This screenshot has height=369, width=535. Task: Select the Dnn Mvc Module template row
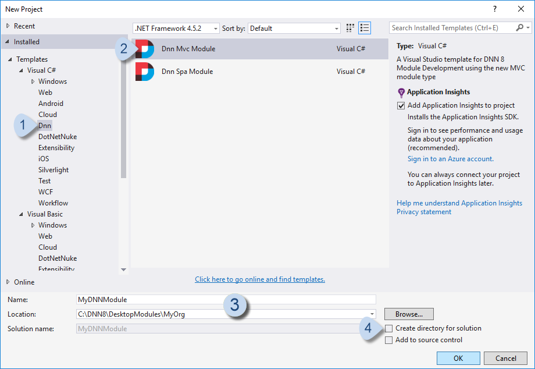coord(260,49)
